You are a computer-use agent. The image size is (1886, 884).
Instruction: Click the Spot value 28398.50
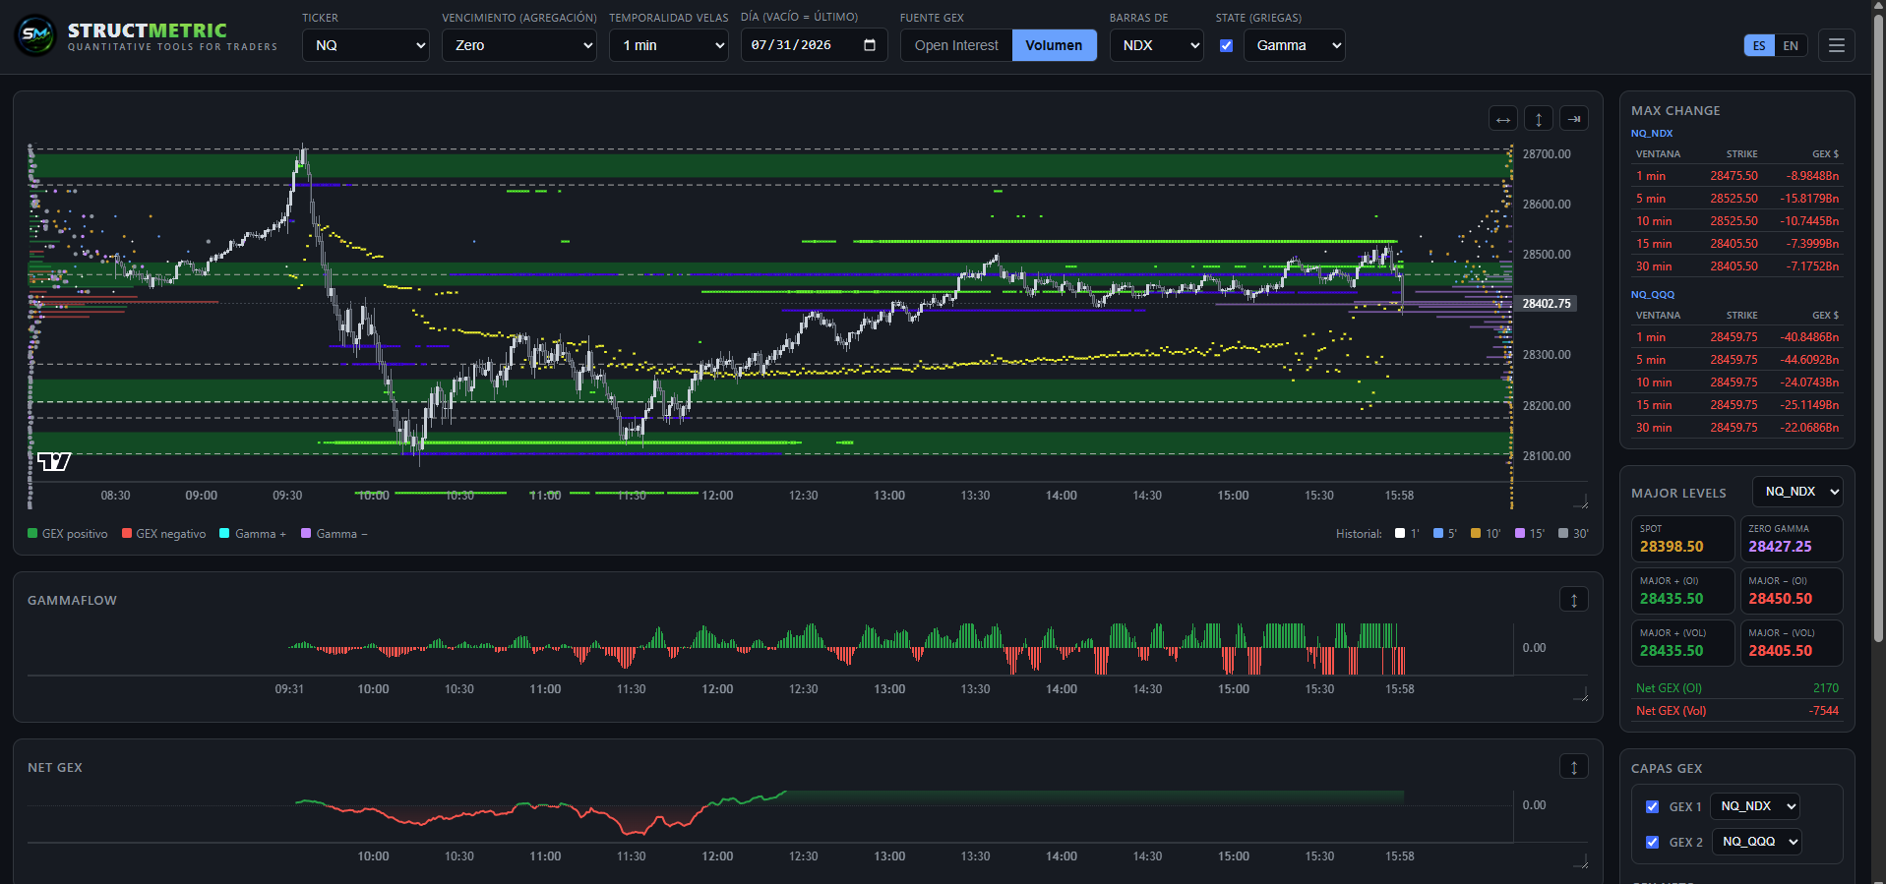(x=1672, y=547)
